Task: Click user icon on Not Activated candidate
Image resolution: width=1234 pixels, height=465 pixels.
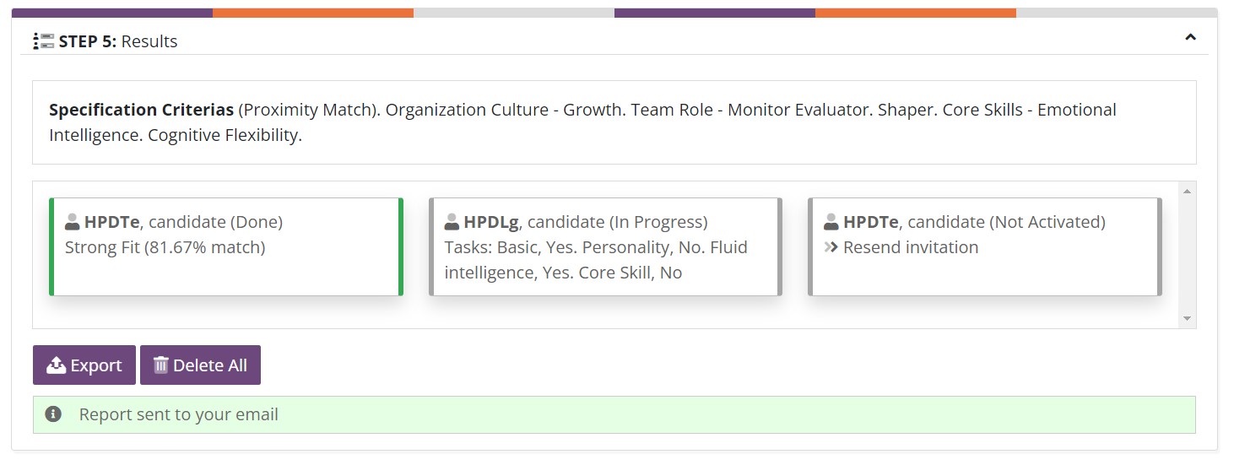Action: click(x=831, y=222)
